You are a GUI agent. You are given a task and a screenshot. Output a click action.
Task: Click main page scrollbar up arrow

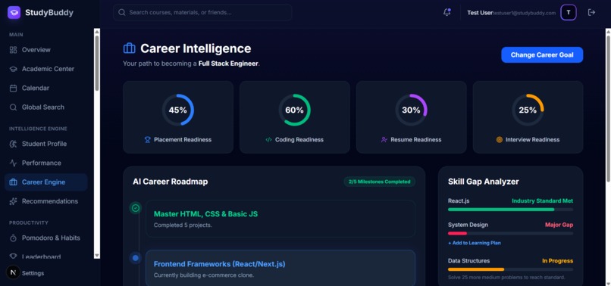click(x=608, y=31)
